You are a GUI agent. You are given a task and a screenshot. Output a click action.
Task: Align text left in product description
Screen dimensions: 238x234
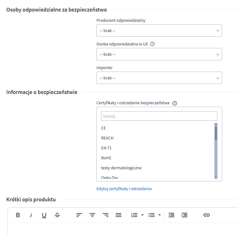pos(79,215)
